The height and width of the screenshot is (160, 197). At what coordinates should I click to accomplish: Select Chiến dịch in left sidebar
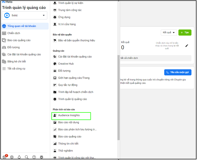14,33
